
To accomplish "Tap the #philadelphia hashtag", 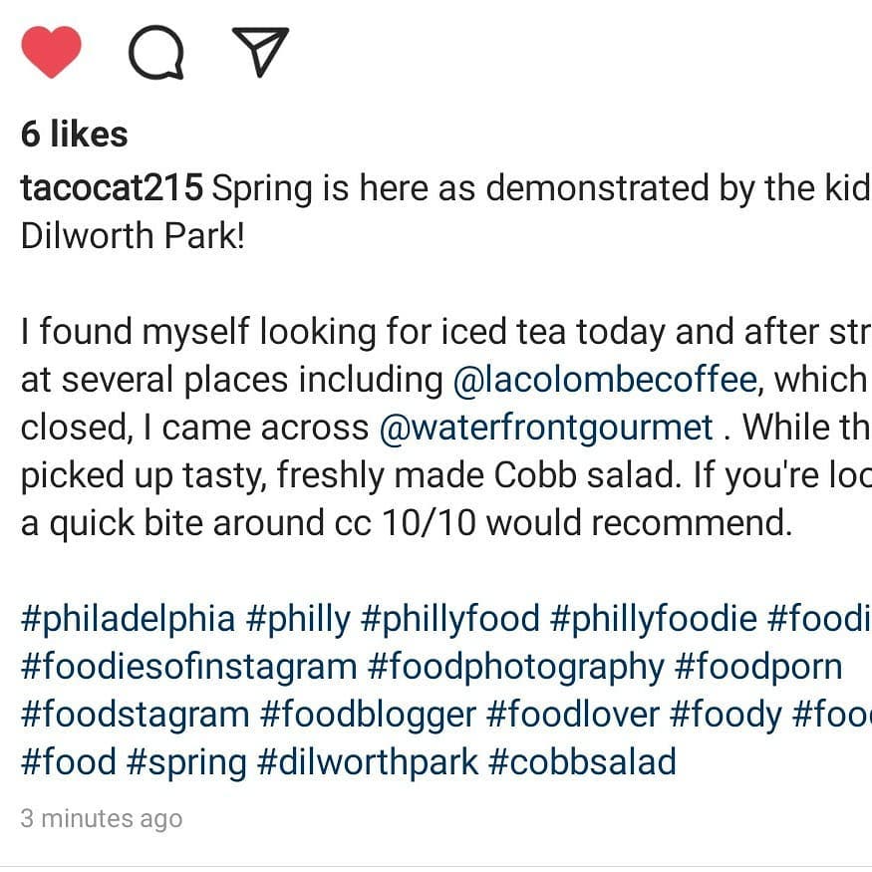I will (x=128, y=620).
